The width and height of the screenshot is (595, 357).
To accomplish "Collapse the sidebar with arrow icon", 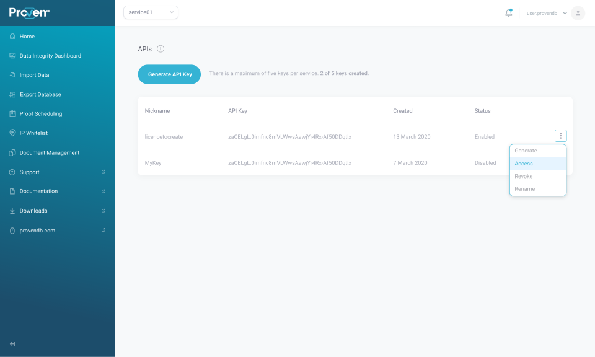I will pos(12,344).
